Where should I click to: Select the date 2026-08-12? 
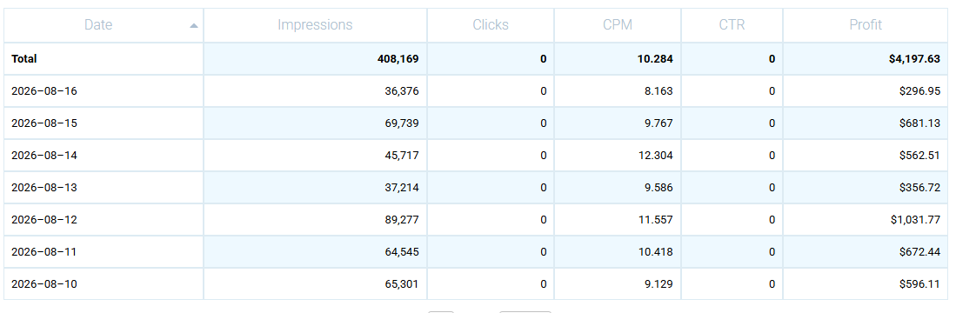[44, 219]
